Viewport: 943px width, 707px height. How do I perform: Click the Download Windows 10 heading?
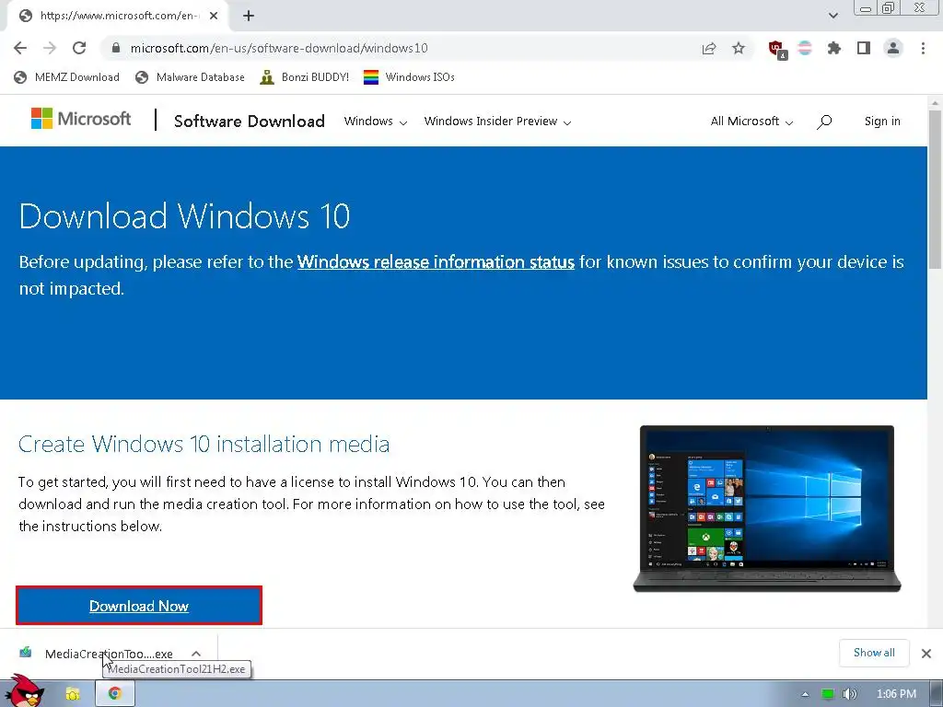click(184, 215)
